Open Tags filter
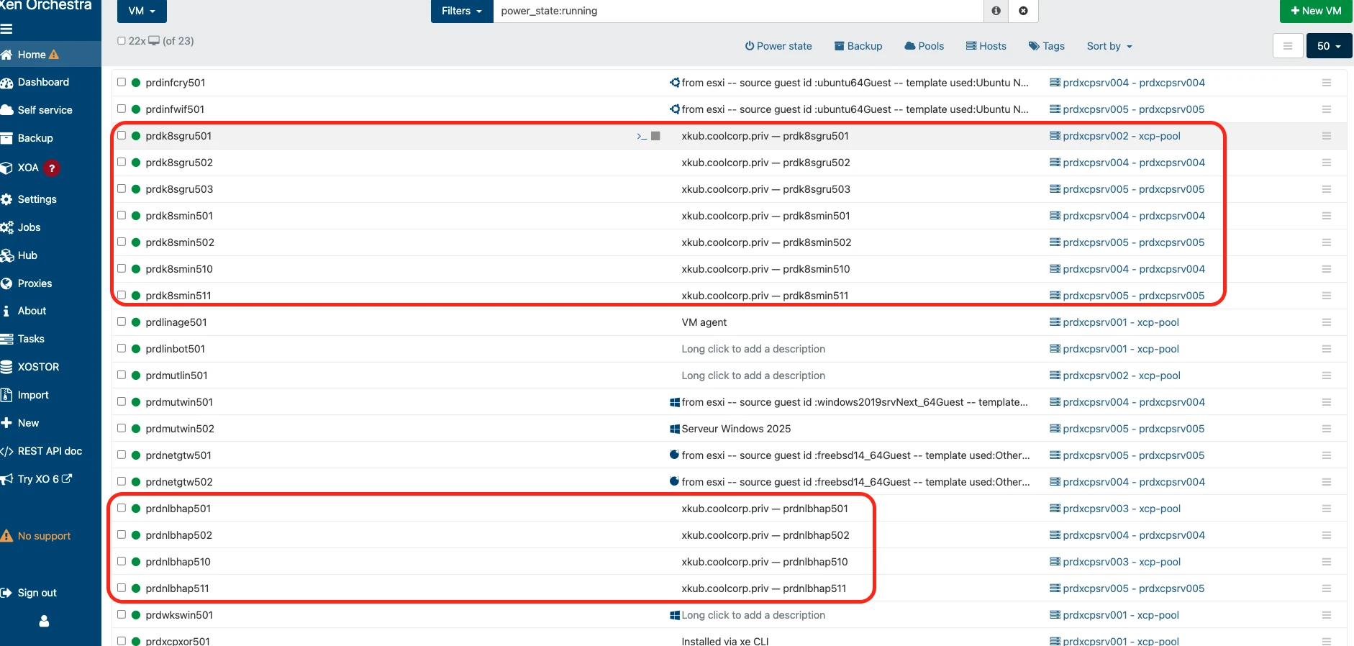Image resolution: width=1354 pixels, height=646 pixels. (x=1047, y=46)
